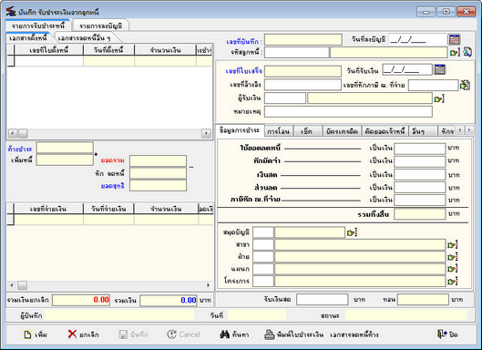Open the ผู้รับเงิน lookup icon
This screenshot has width=482, height=350.
(x=439, y=99)
